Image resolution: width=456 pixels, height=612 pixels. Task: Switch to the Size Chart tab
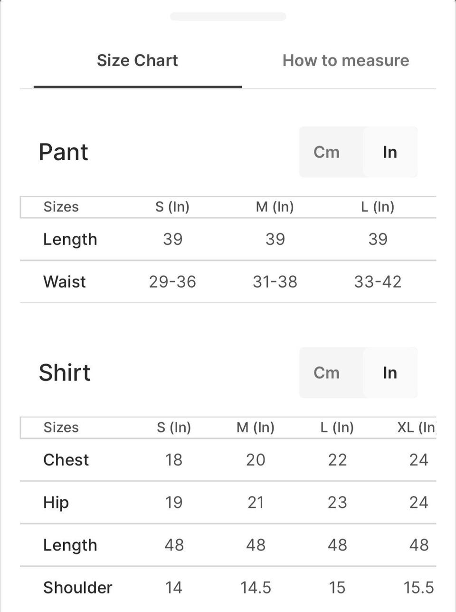[x=137, y=60]
